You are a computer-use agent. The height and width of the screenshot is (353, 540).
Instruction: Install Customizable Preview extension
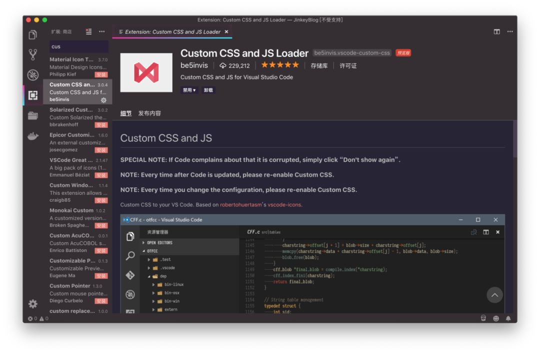101,276
